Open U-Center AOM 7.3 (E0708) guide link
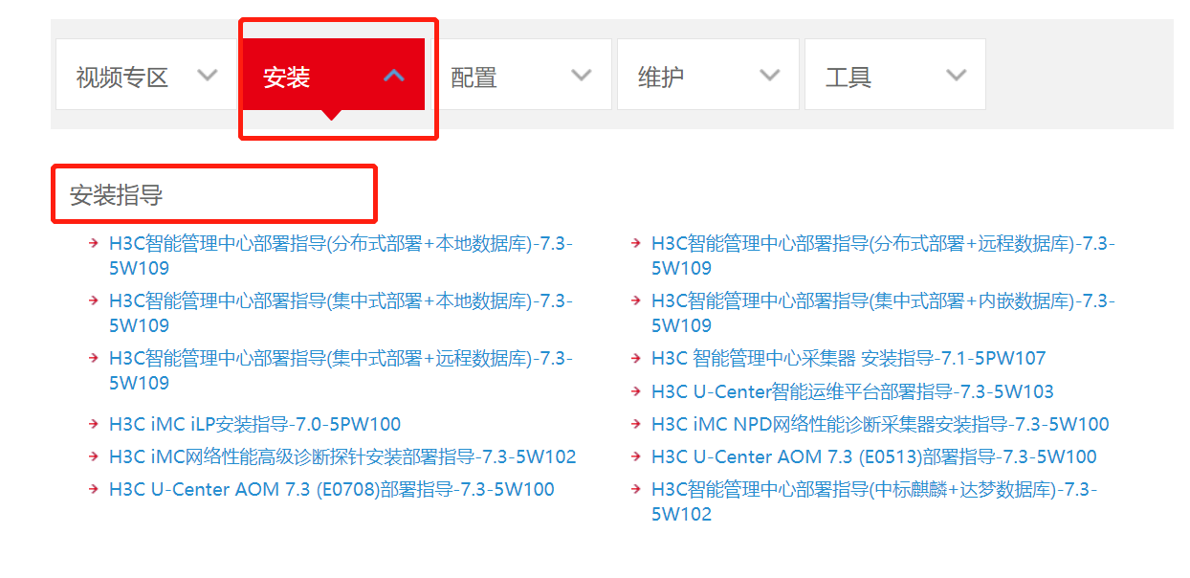Image resolution: width=1190 pixels, height=578 pixels. (x=331, y=489)
